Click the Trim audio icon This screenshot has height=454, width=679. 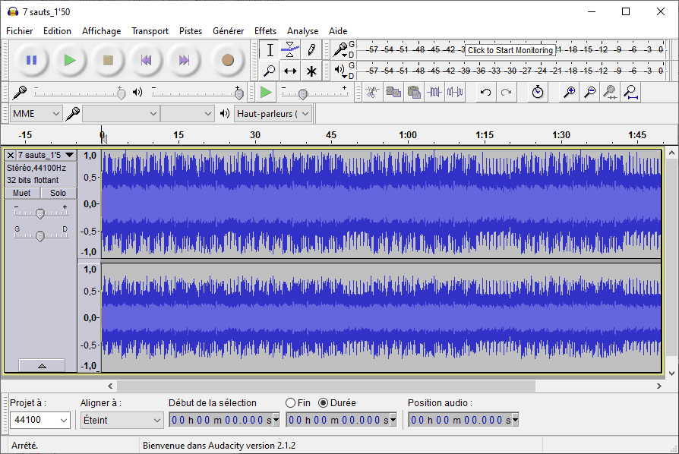434,92
